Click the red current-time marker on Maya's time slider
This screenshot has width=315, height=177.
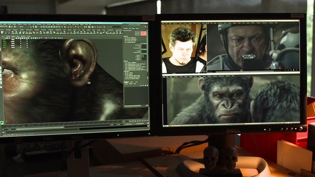pyautogui.click(x=73, y=124)
